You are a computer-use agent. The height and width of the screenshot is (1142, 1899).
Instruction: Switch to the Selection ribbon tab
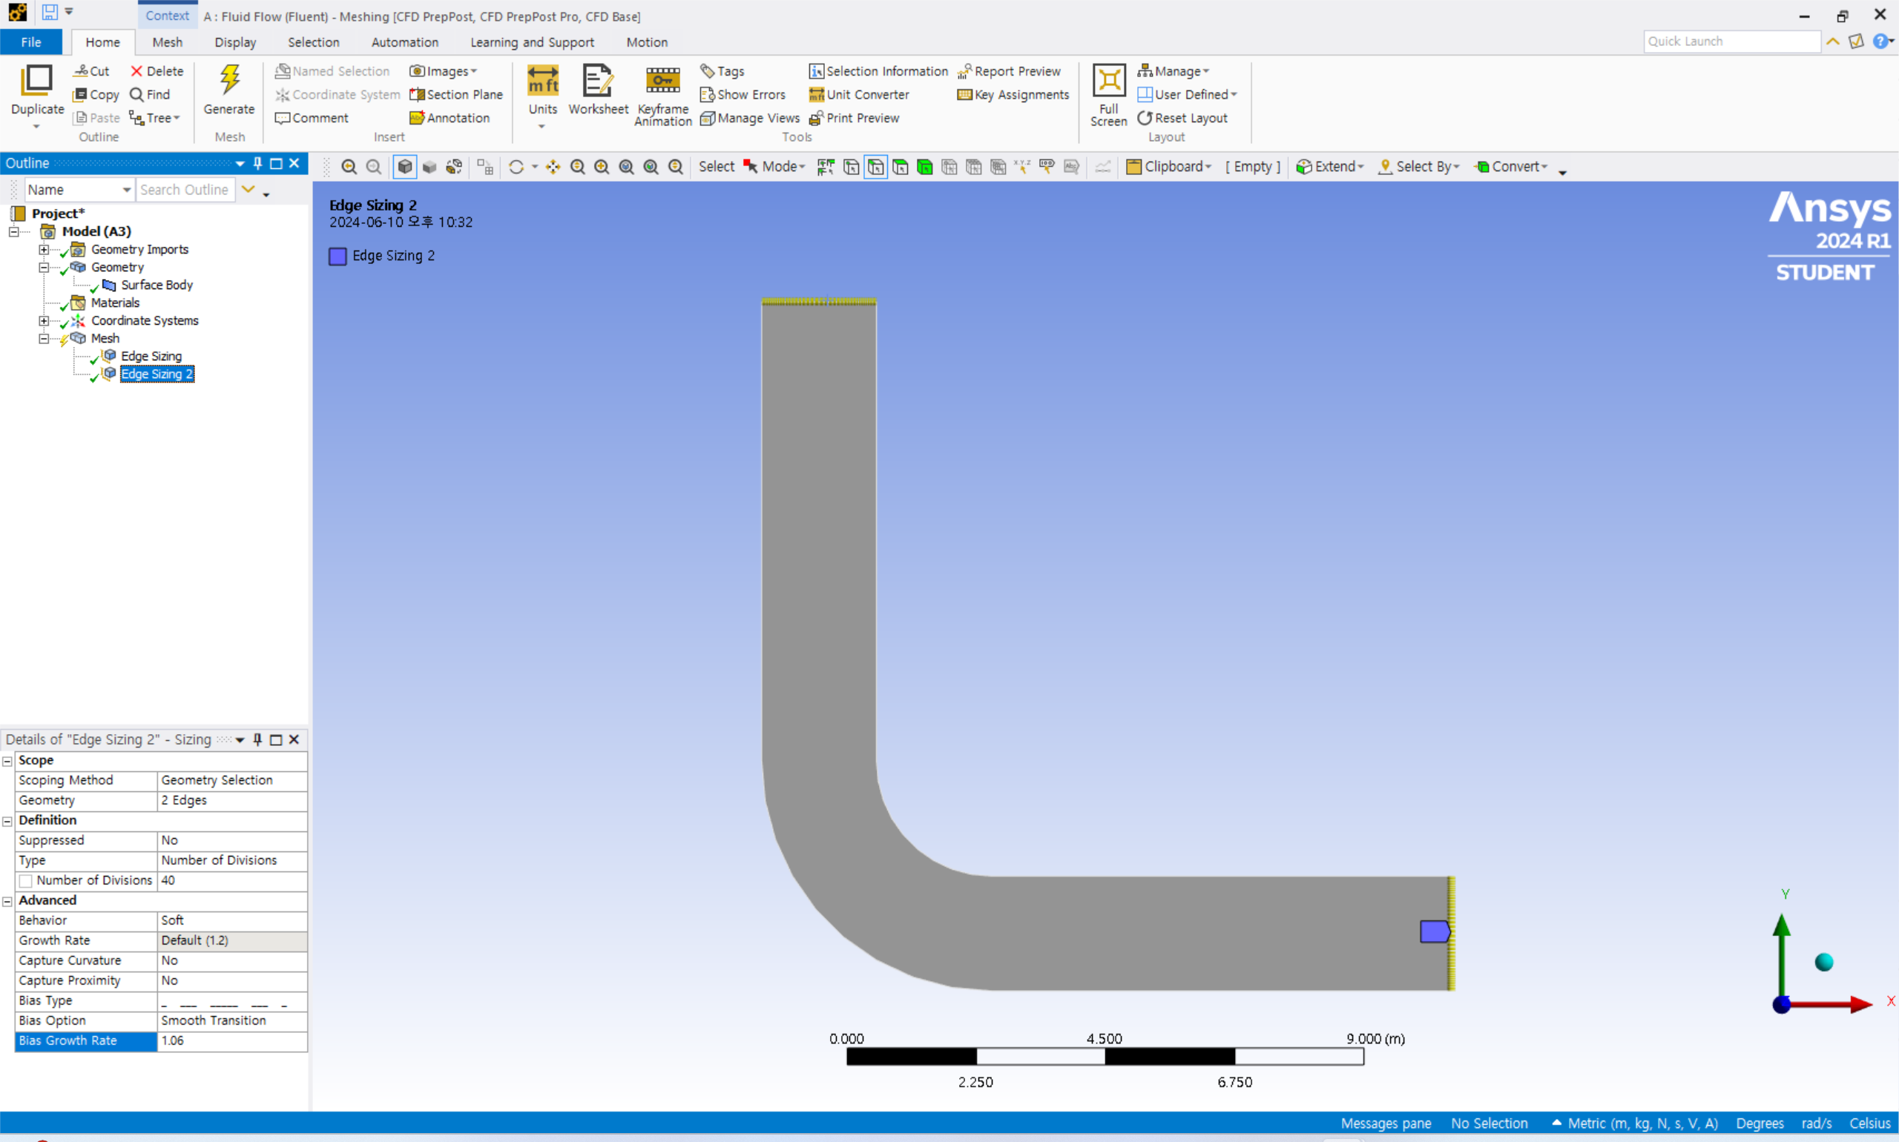pos(313,42)
